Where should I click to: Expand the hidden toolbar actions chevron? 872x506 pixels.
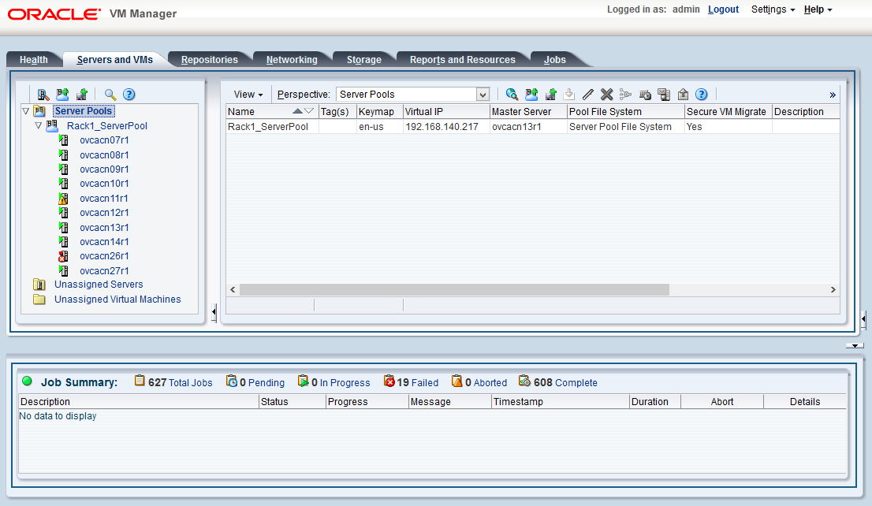[832, 94]
